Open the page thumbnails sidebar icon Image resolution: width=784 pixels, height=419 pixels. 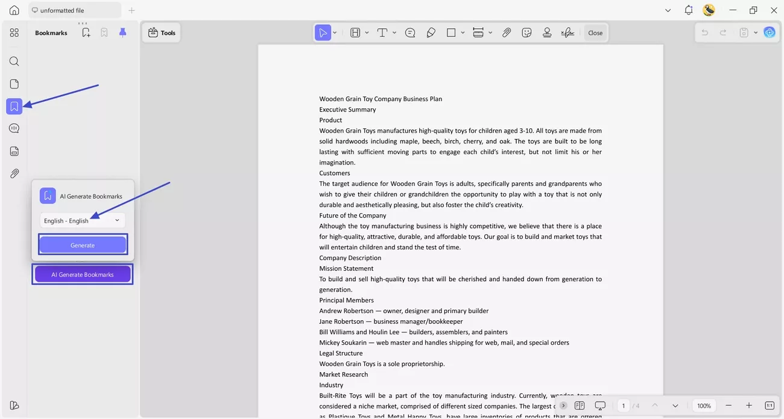pos(14,84)
